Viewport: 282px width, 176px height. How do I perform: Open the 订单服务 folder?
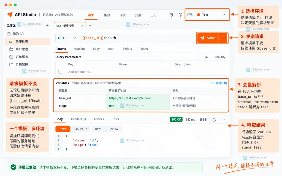point(19,57)
